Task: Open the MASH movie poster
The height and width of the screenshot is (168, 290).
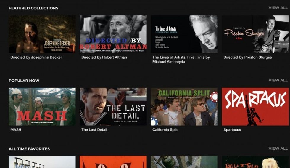Action: tap(42, 107)
